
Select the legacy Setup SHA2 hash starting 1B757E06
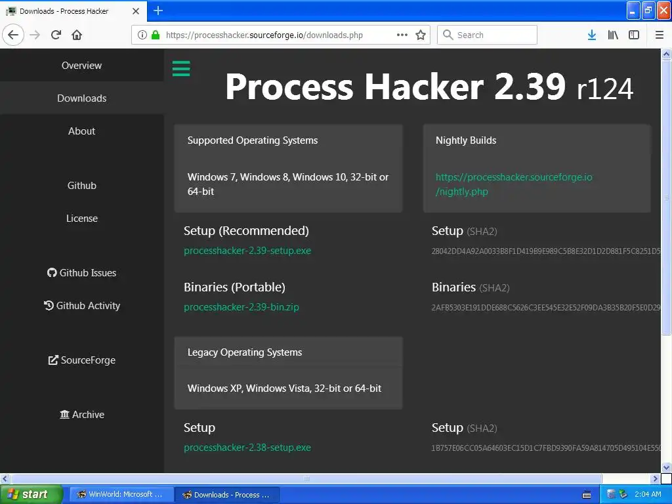pos(546,448)
